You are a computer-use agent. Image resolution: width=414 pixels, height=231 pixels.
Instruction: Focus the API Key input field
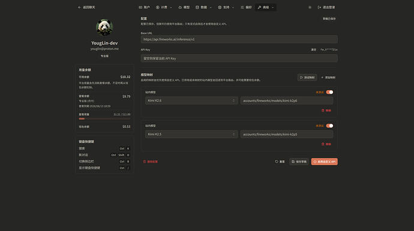[x=239, y=58]
